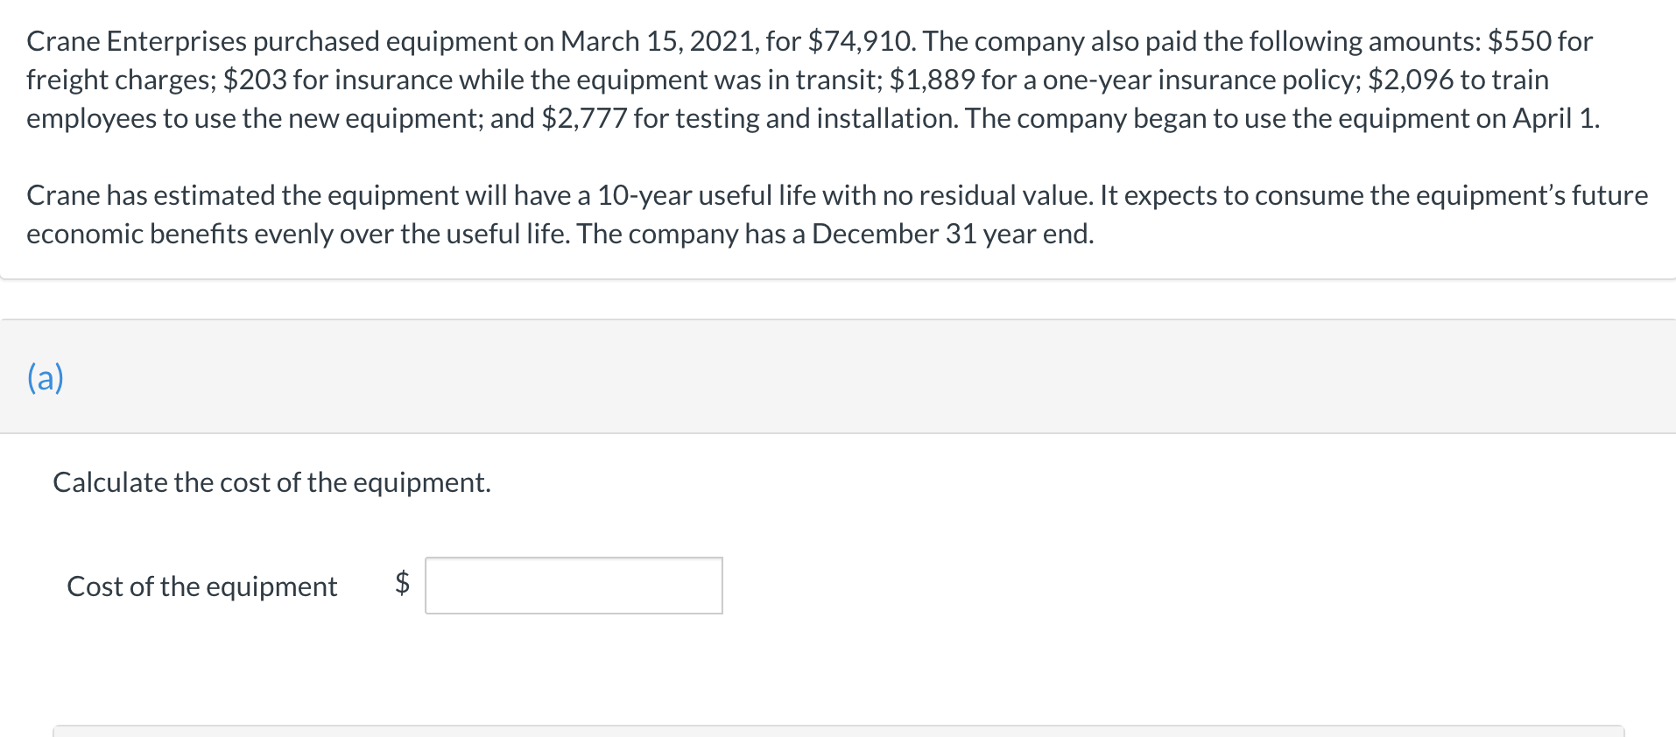Select the gray part (a) header bar

[x=837, y=377]
